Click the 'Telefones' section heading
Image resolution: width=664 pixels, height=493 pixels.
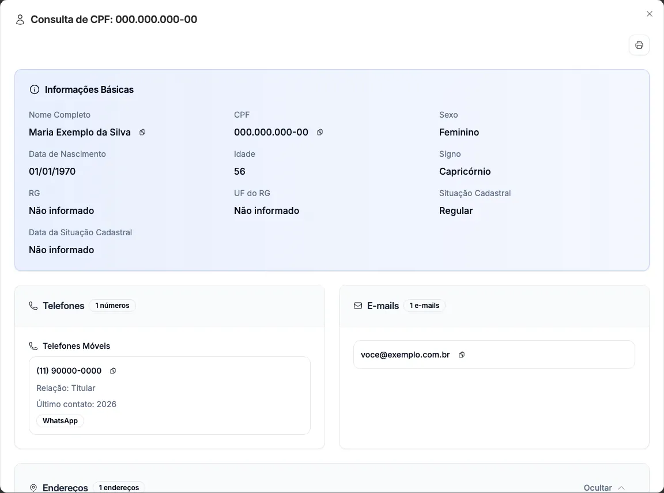[63, 306]
